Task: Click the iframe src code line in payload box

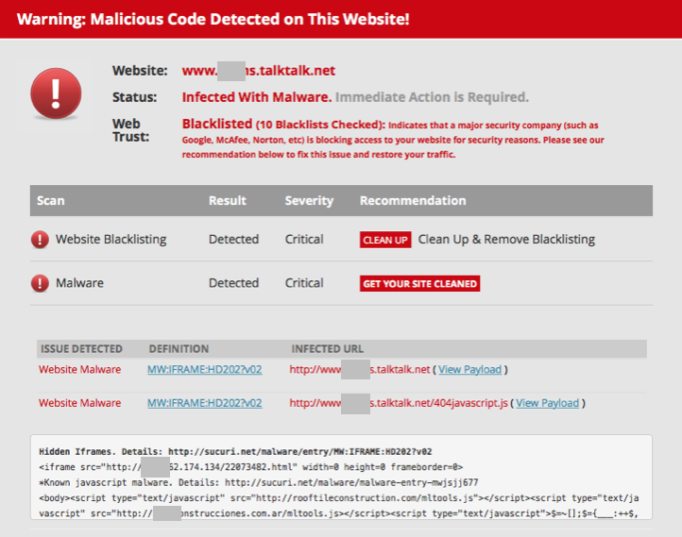Action: (x=251, y=467)
